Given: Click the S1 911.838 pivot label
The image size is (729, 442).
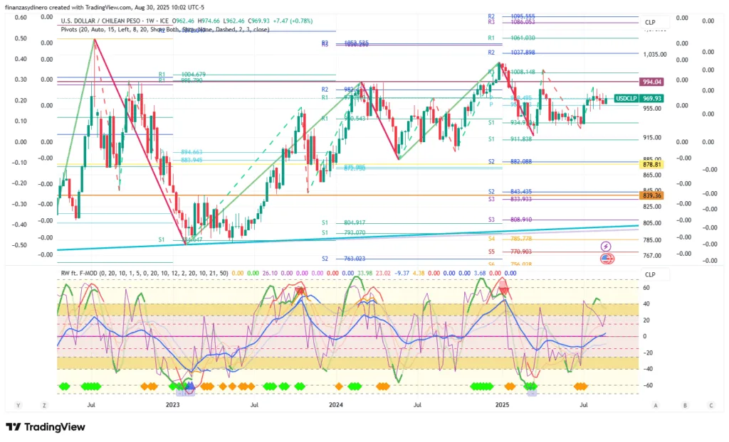Looking at the screenshot, I should click(510, 139).
